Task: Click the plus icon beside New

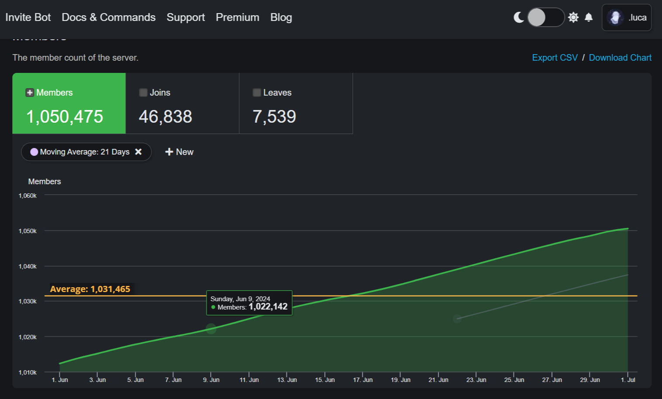Action: [x=169, y=152]
